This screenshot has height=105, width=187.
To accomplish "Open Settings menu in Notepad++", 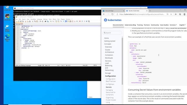I will (x=45, y=19).
